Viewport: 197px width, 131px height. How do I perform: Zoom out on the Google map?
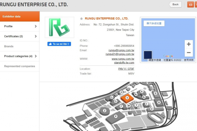189,52
